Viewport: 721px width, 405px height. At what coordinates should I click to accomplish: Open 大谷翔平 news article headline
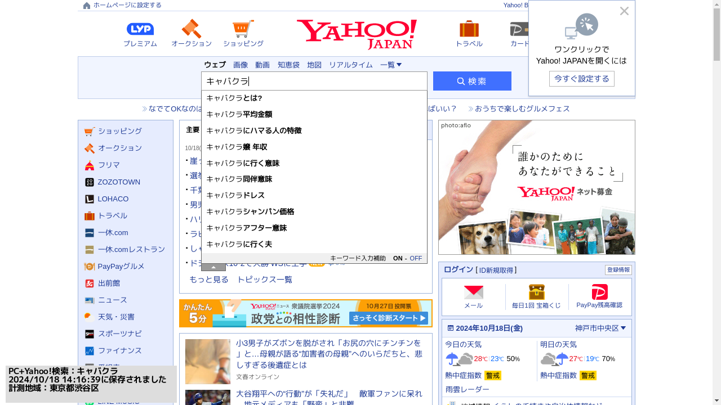point(329,398)
